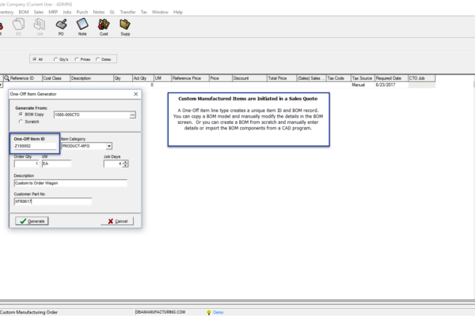This screenshot has width=475, height=316.
Task: Click the Total Price column header
Action: (x=282, y=78)
